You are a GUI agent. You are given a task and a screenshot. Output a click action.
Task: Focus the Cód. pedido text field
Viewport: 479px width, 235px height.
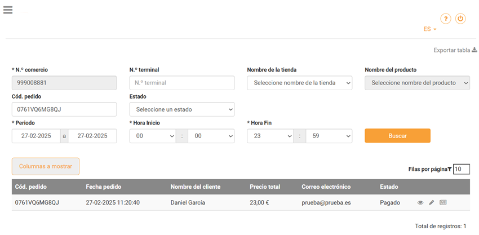(x=64, y=109)
